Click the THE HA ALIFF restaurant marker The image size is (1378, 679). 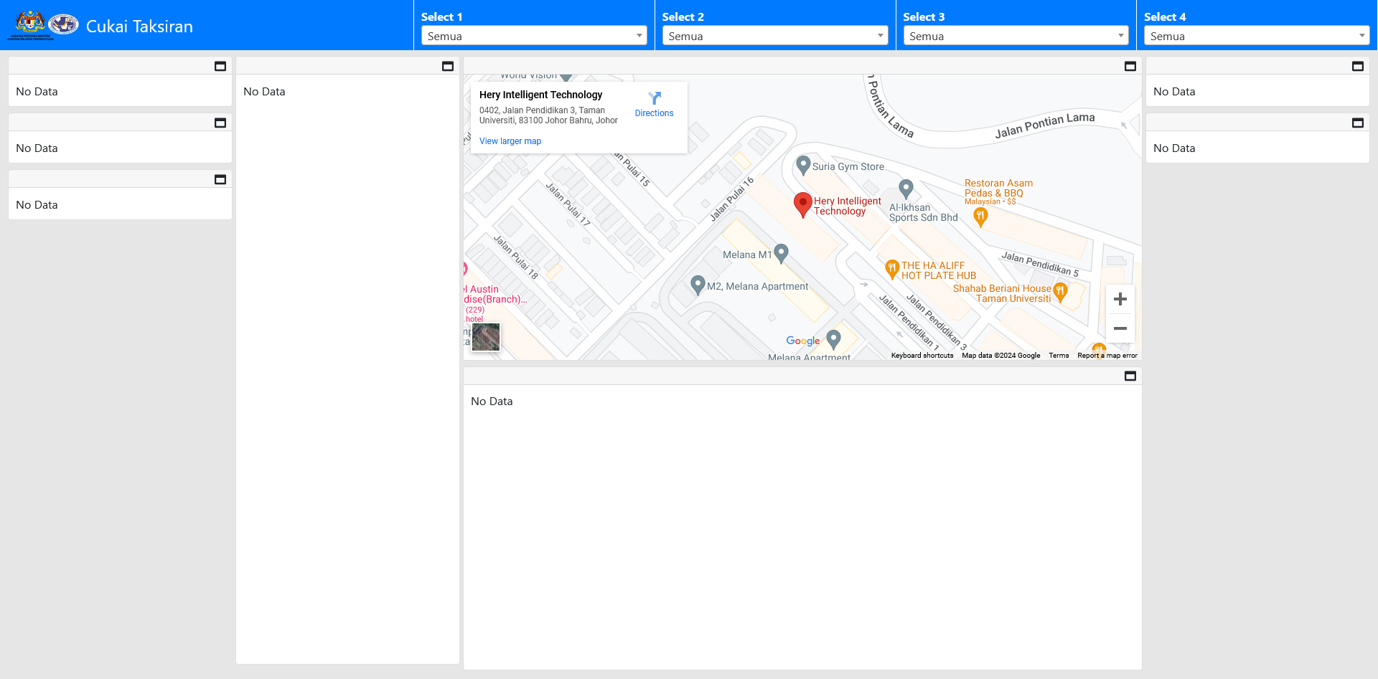pyautogui.click(x=891, y=269)
